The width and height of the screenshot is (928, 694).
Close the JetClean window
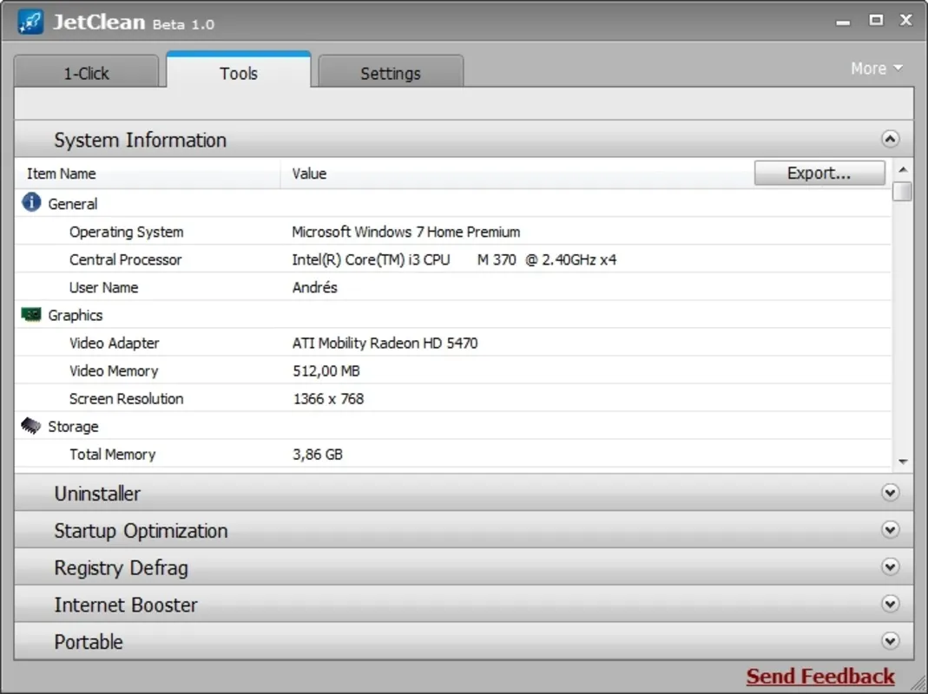(906, 20)
